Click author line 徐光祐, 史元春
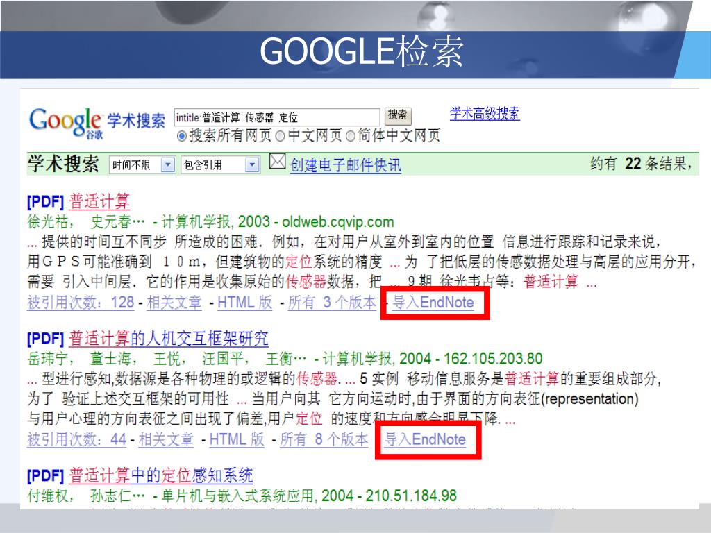This screenshot has width=711, height=533. click(x=86, y=222)
